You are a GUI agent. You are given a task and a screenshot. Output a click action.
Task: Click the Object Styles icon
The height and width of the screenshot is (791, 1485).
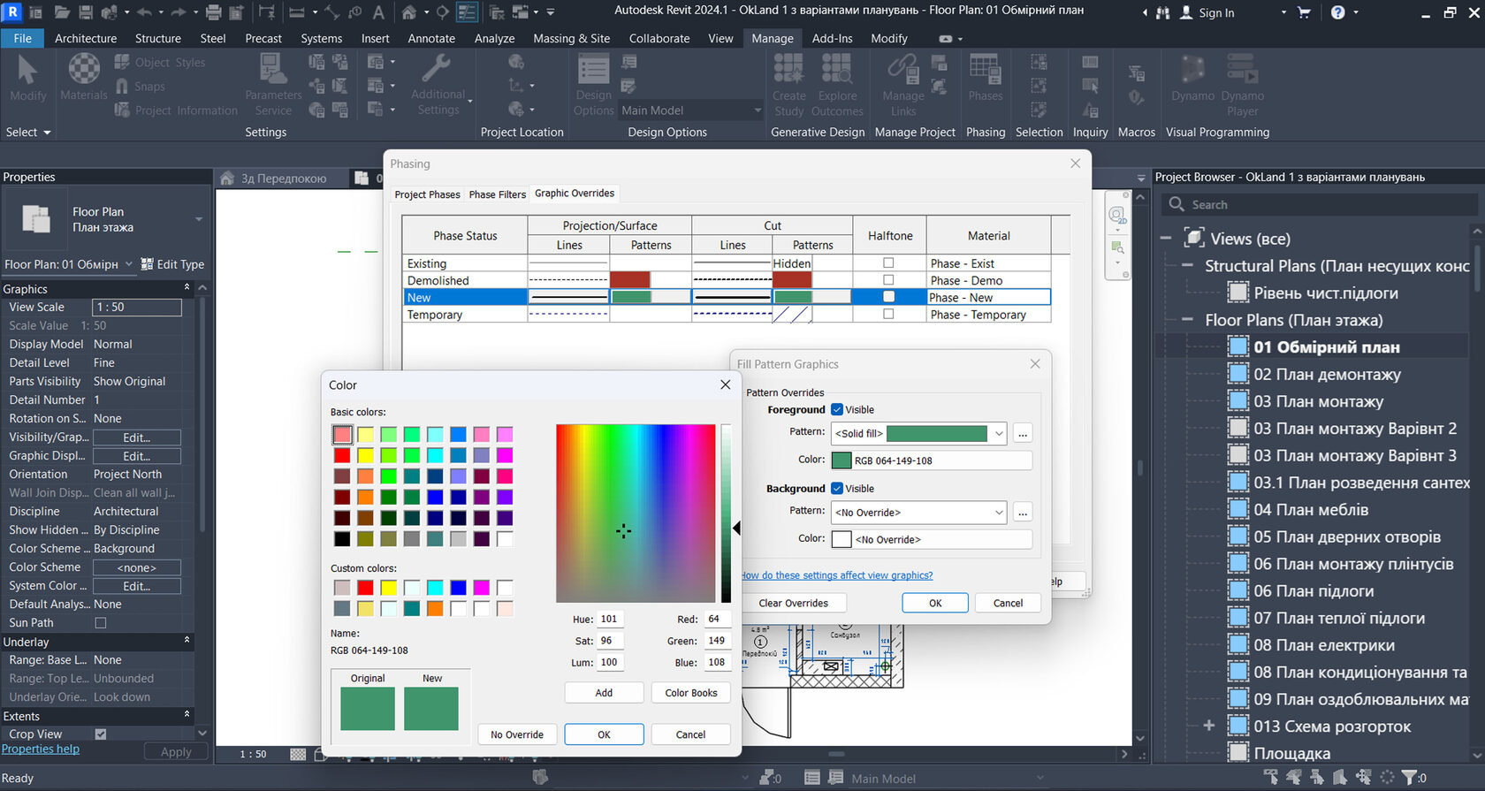(x=122, y=62)
